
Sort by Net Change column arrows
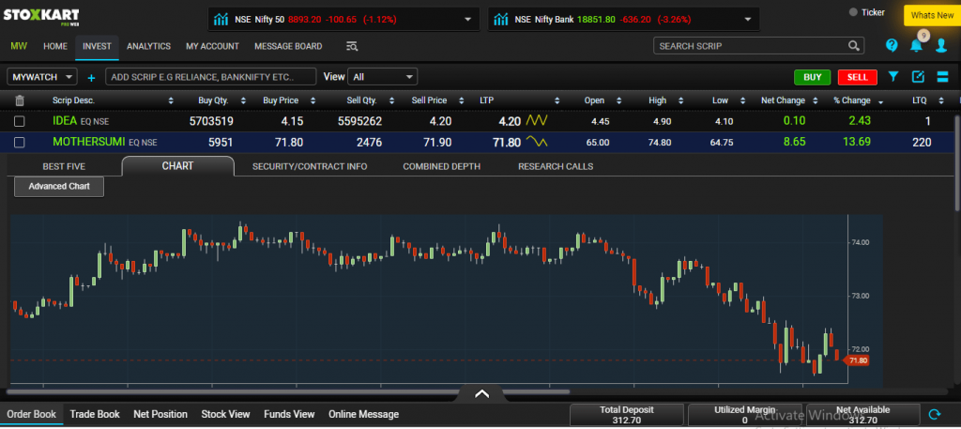(816, 100)
